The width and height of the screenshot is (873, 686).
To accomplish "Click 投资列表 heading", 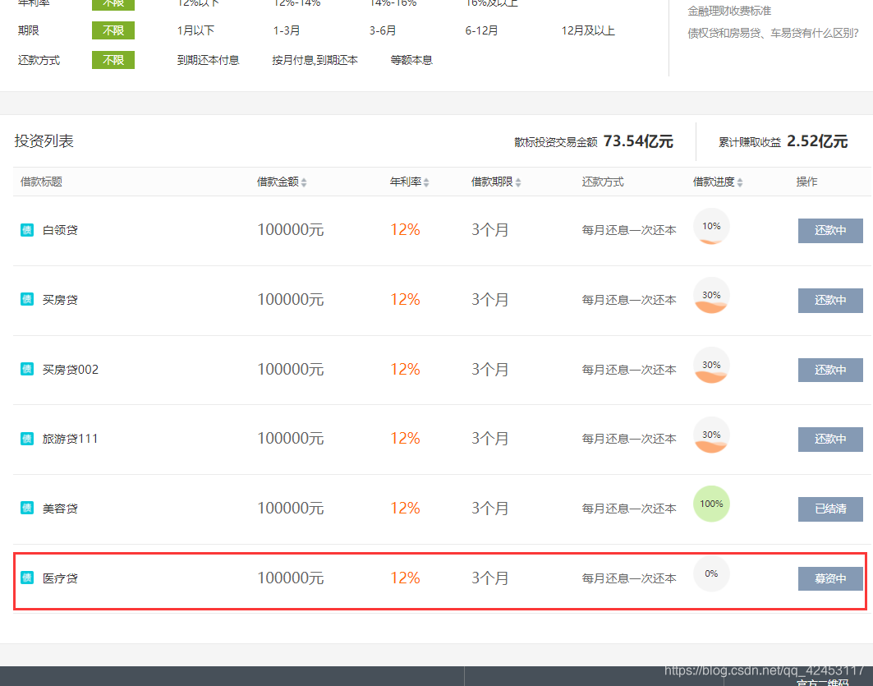I will [44, 140].
